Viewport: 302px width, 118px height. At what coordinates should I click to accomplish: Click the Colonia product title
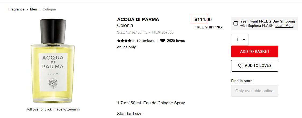pyautogui.click(x=125, y=26)
